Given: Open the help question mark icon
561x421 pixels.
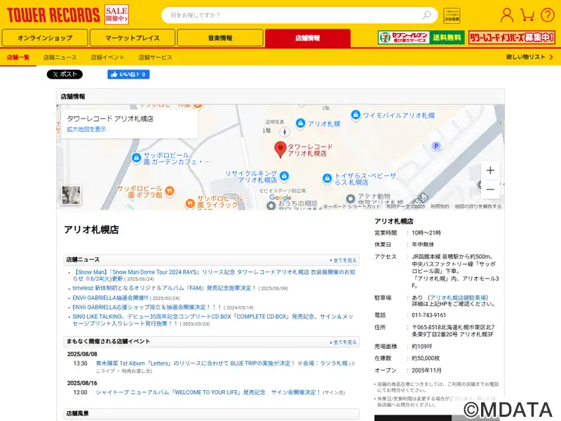Looking at the screenshot, I should click(548, 15).
